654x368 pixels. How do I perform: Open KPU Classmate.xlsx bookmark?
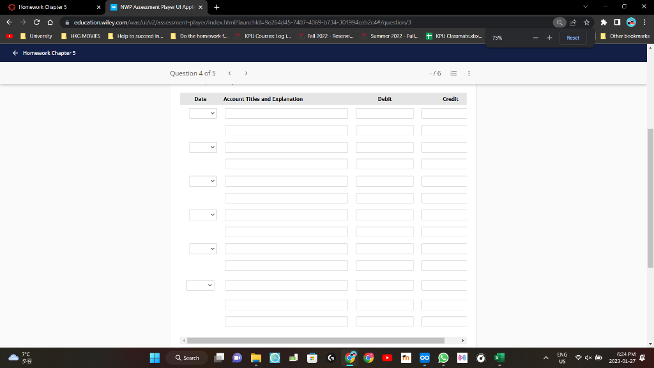point(454,36)
